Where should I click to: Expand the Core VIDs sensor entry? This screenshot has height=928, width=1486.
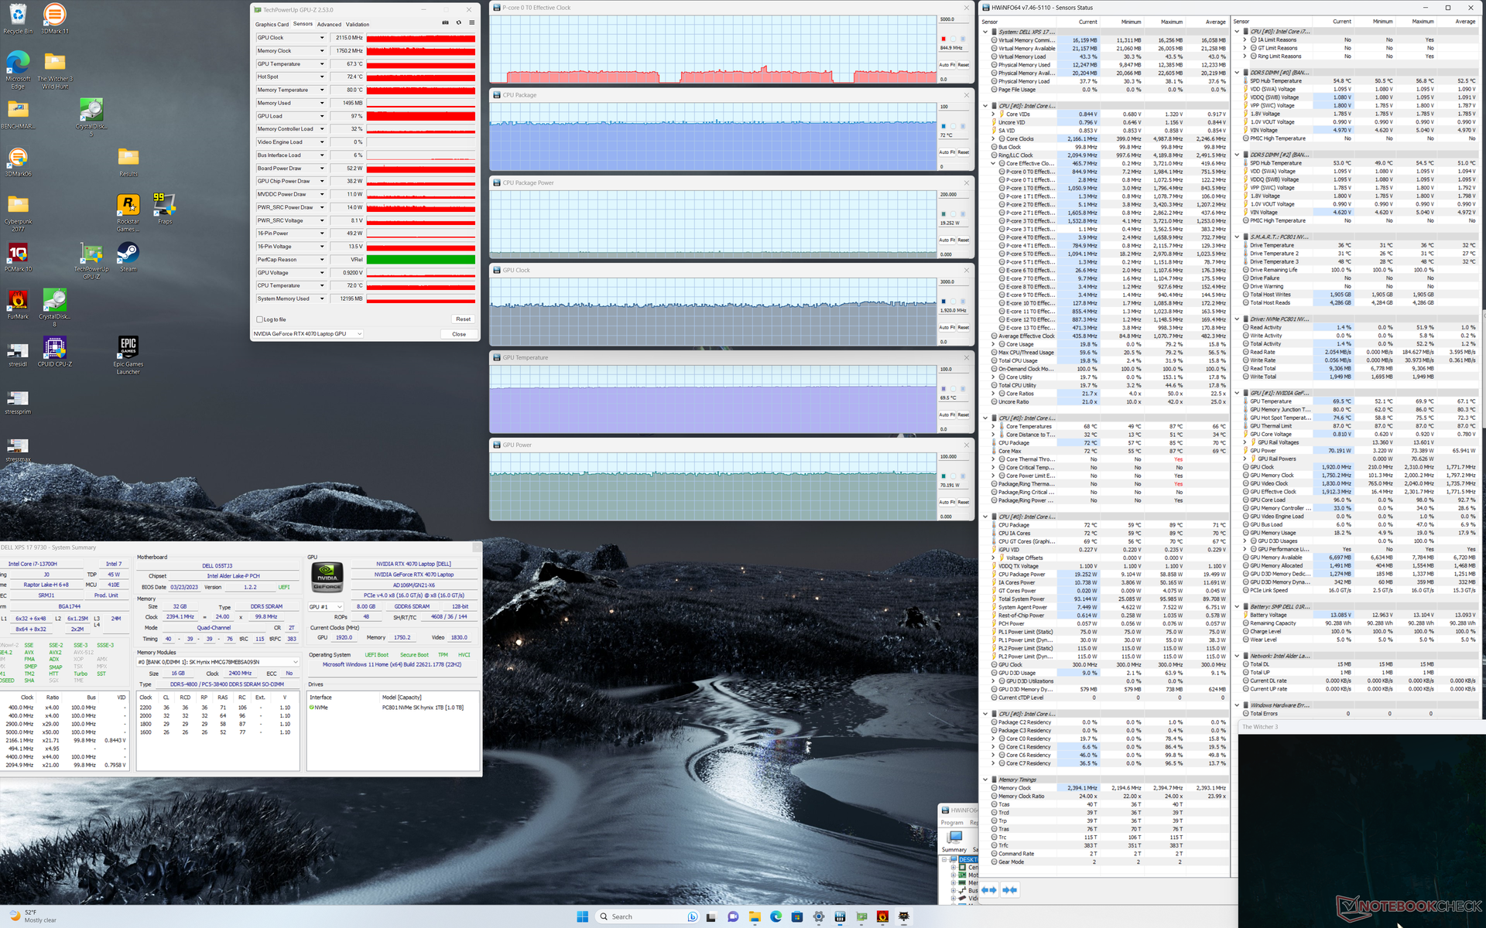994,114
